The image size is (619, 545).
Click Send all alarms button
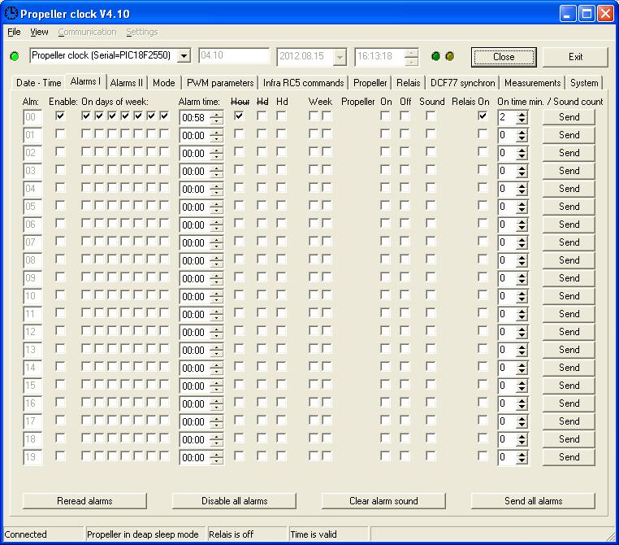[x=533, y=501]
